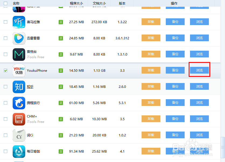Browse 知乎 files with 浏览 button
This screenshot has height=162, width=225.
[199, 86]
